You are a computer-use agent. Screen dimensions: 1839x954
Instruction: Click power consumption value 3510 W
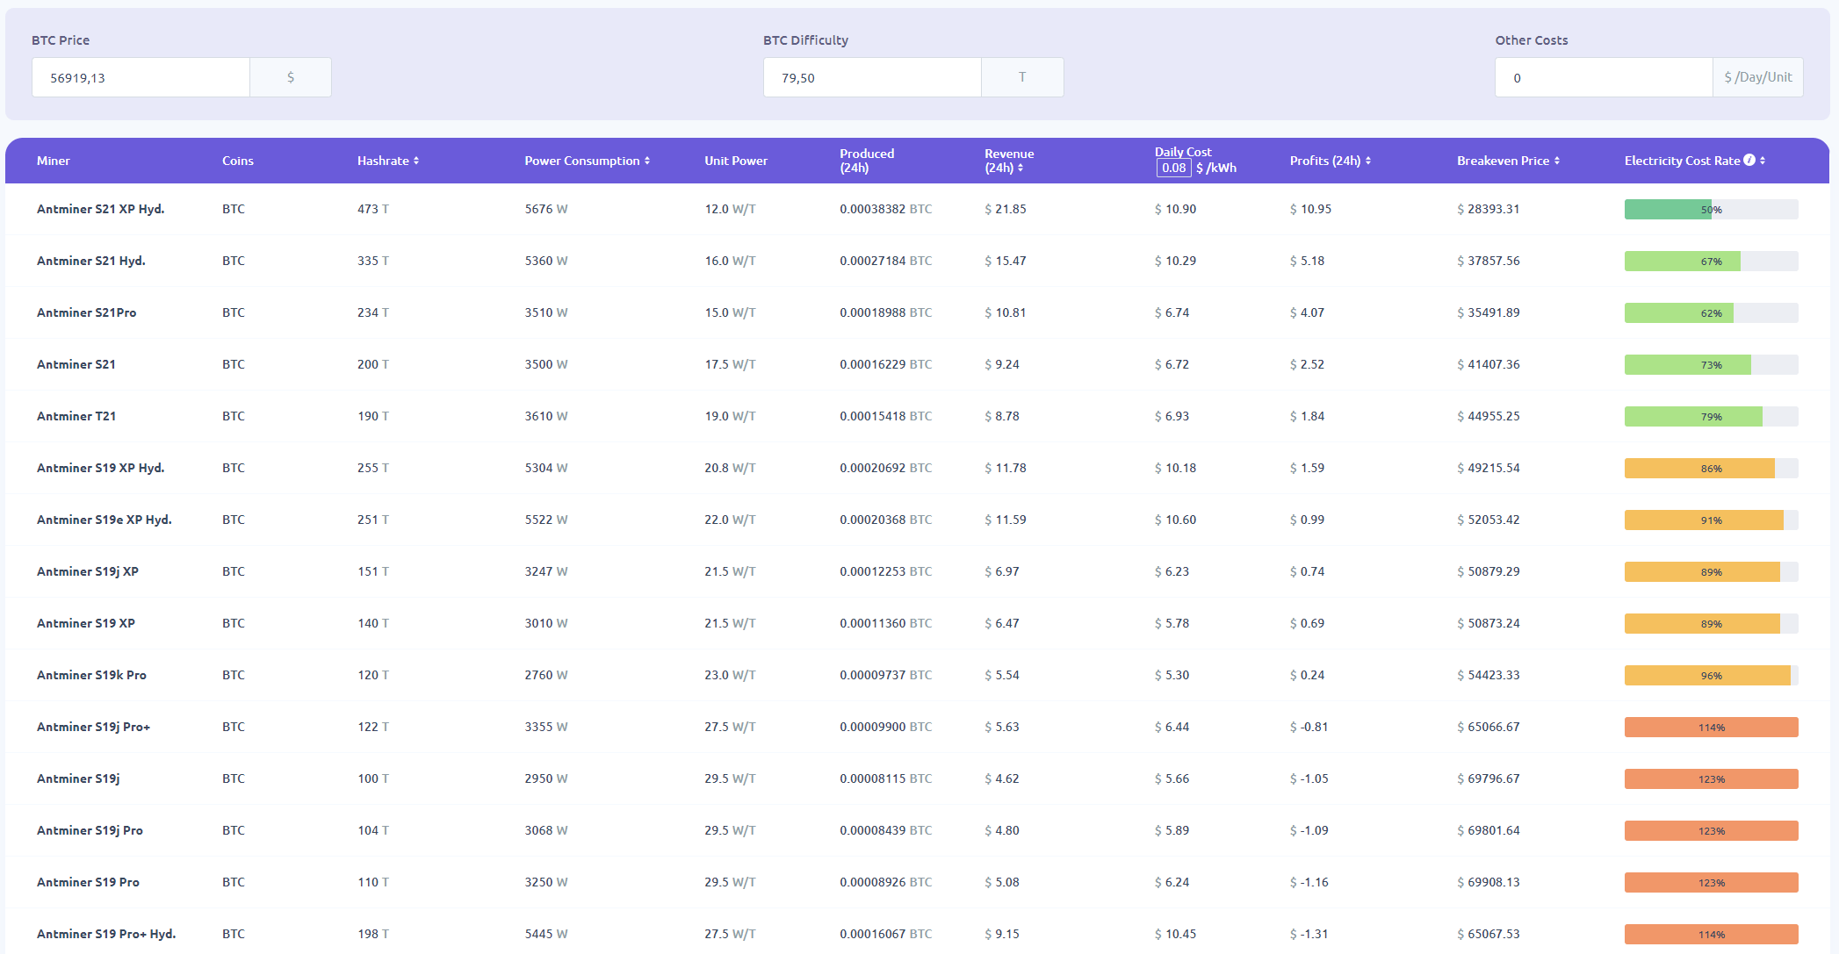click(546, 312)
